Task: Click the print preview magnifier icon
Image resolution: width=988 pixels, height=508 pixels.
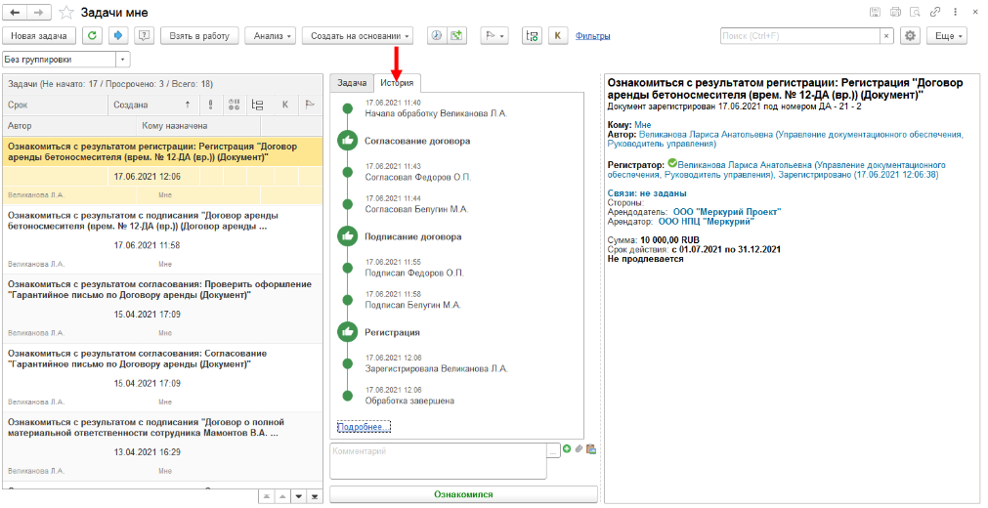Action: (x=915, y=12)
